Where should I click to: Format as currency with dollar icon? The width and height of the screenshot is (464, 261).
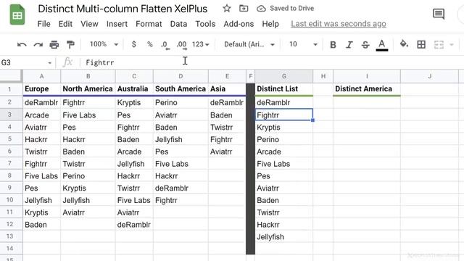coord(133,44)
